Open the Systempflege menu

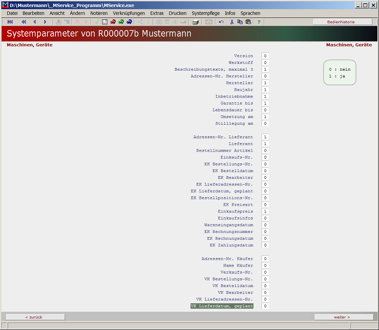(206, 13)
